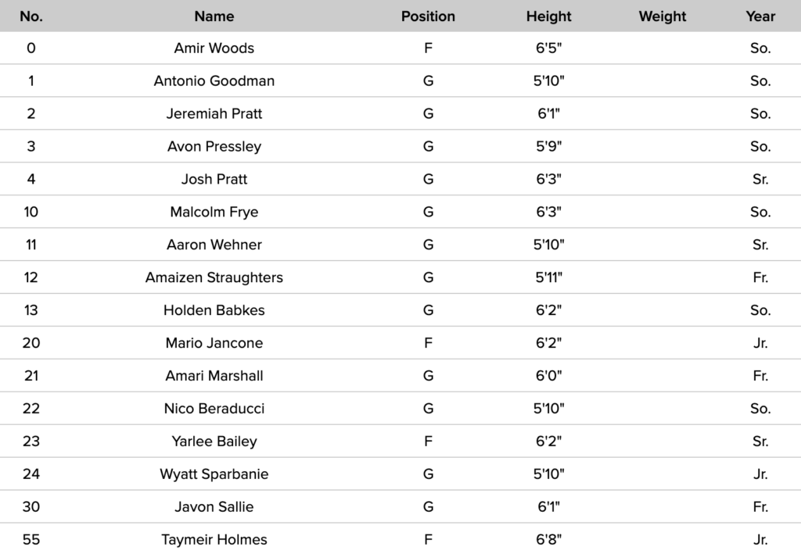Select Amaizen Straughters in the roster
This screenshot has height=554, width=801.
click(x=214, y=277)
